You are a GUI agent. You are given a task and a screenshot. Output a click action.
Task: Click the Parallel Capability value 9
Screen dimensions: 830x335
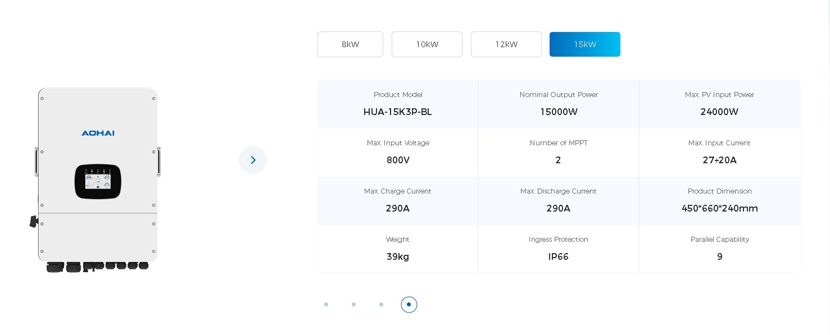coord(720,256)
